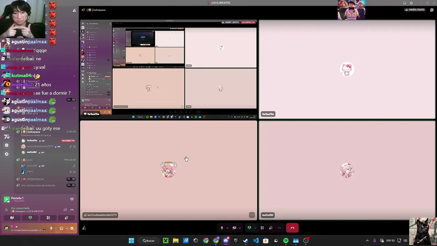437x246 pixels.
Task: Add a server with plus icon
Action: coord(6,145)
